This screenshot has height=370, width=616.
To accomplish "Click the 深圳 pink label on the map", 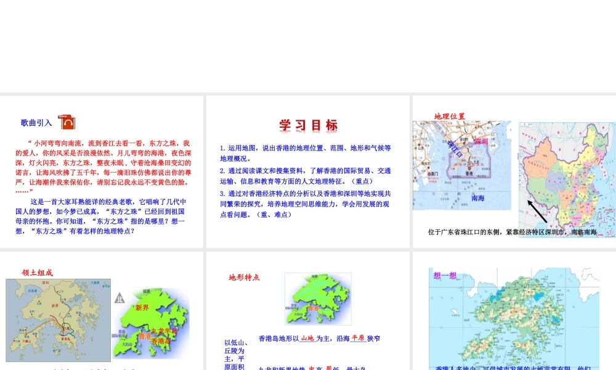I will pyautogui.click(x=481, y=141).
